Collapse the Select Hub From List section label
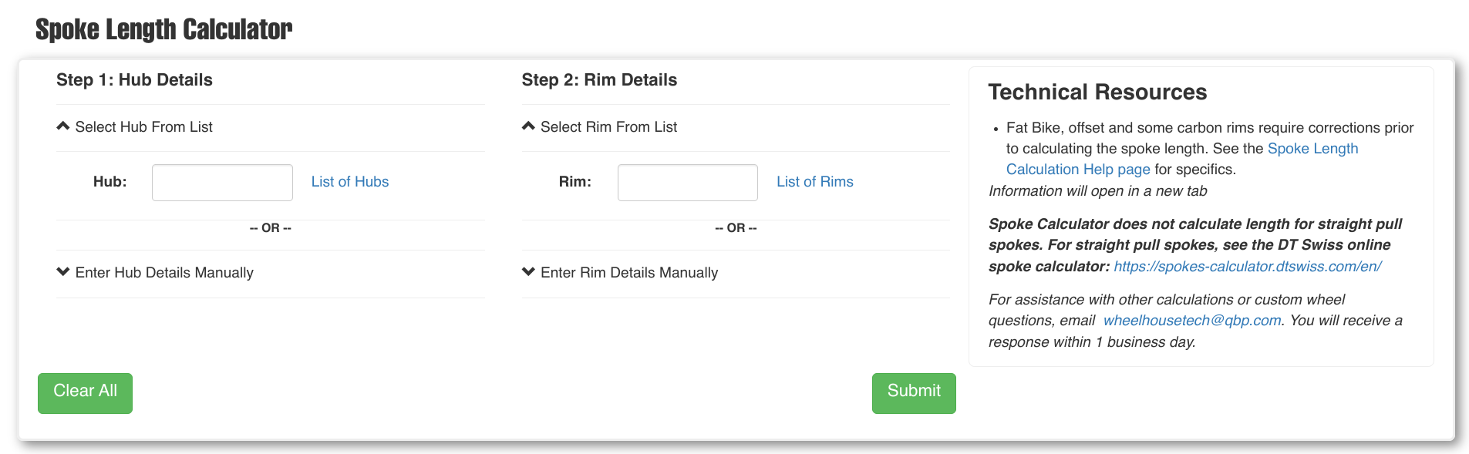Screen dimensions: 1469x454 point(144,127)
